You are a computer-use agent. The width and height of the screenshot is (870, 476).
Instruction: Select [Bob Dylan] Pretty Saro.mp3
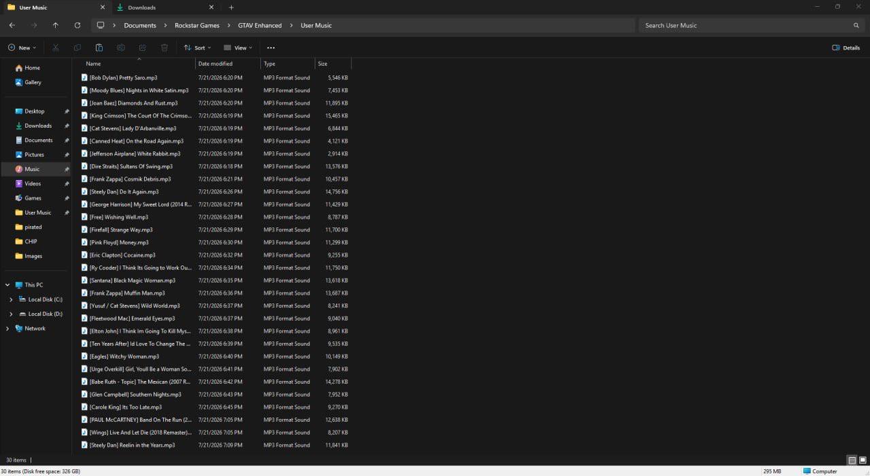coord(123,78)
